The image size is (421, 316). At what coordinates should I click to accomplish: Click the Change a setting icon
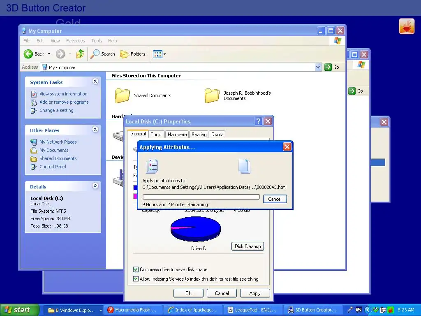[34, 110]
